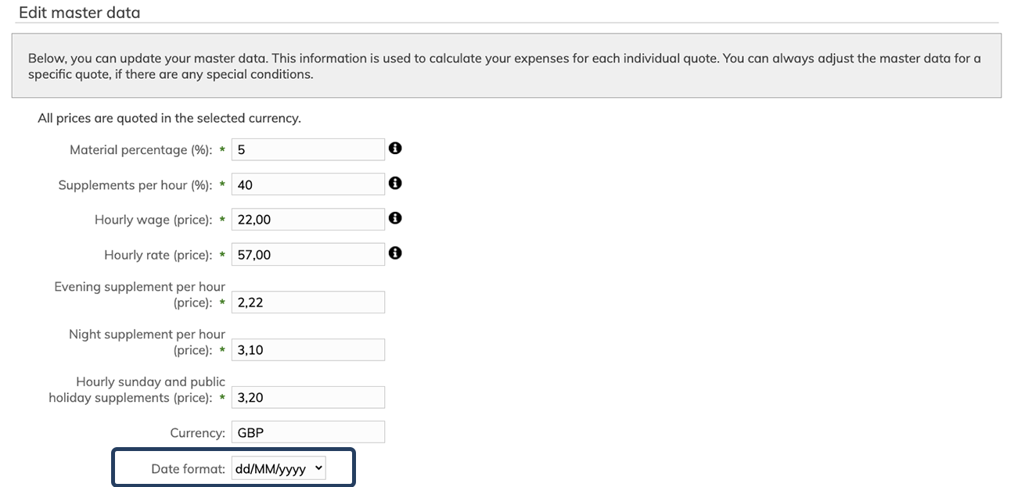Focus the Material percentage input field
Image resolution: width=1014 pixels, height=487 pixels.
(x=308, y=149)
